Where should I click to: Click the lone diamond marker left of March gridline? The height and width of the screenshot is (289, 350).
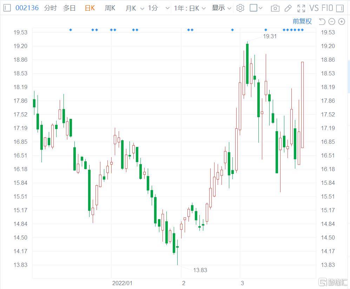[x=232, y=30]
